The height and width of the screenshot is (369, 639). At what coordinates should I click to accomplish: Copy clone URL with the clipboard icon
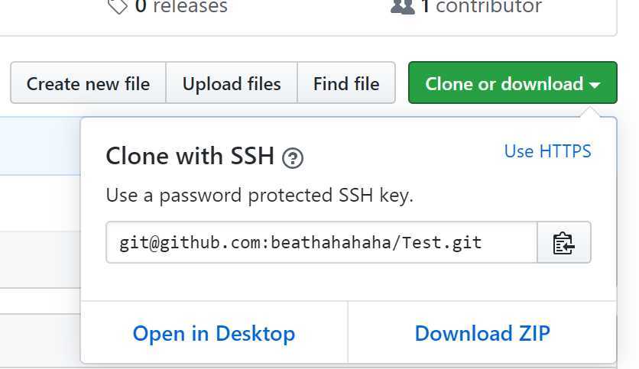[564, 242]
